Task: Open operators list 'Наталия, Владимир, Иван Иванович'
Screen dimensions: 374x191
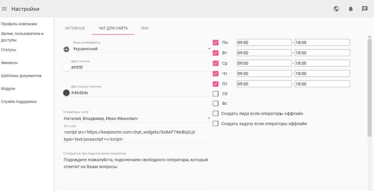Action: click(137, 118)
